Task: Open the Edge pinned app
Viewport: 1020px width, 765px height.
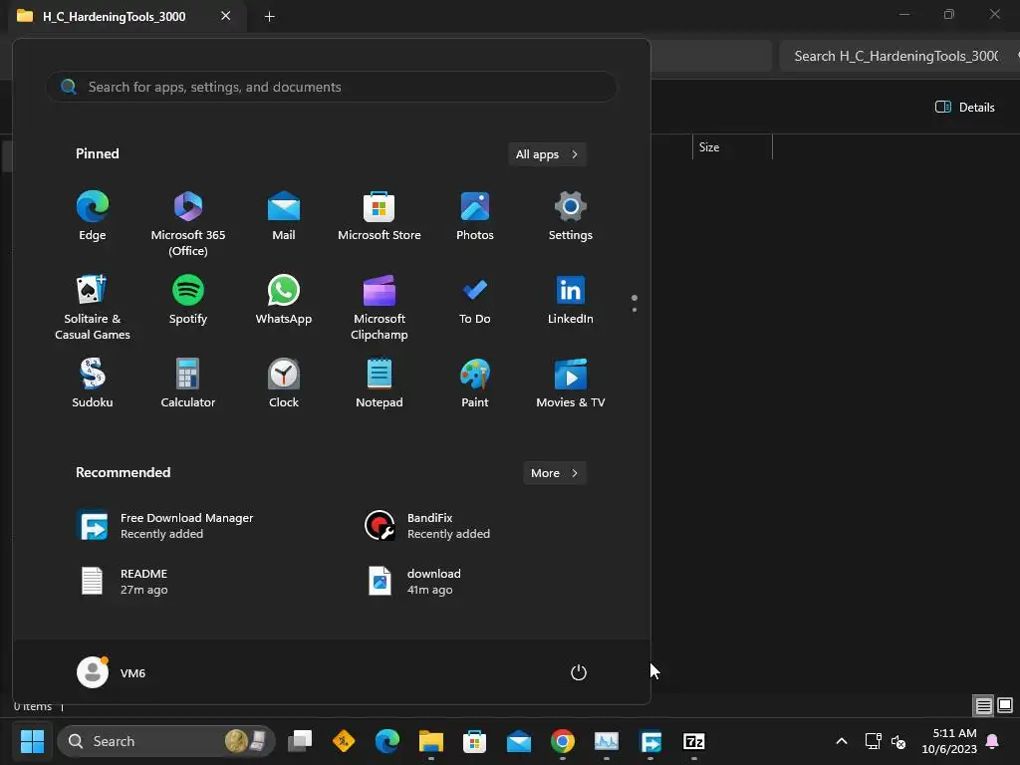Action: tap(93, 216)
